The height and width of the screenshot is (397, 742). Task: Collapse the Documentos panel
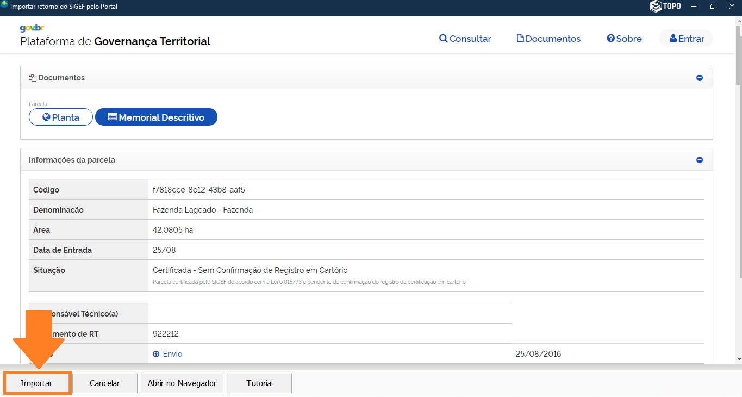(700, 78)
